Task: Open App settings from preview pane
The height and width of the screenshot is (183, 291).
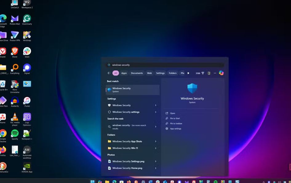Action: click(176, 129)
